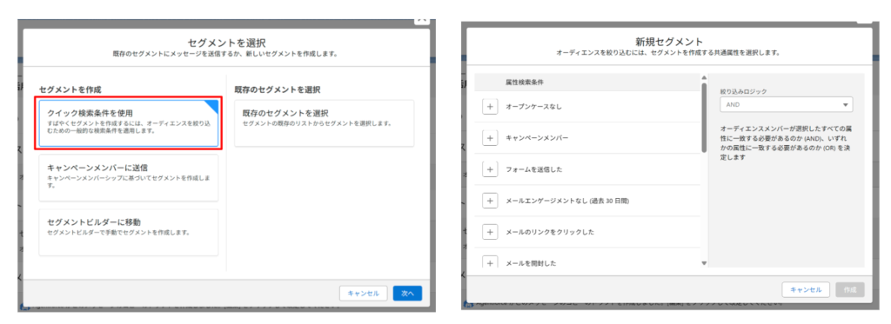
Task: Click the セグメントを作成 section heading
Action: point(70,89)
